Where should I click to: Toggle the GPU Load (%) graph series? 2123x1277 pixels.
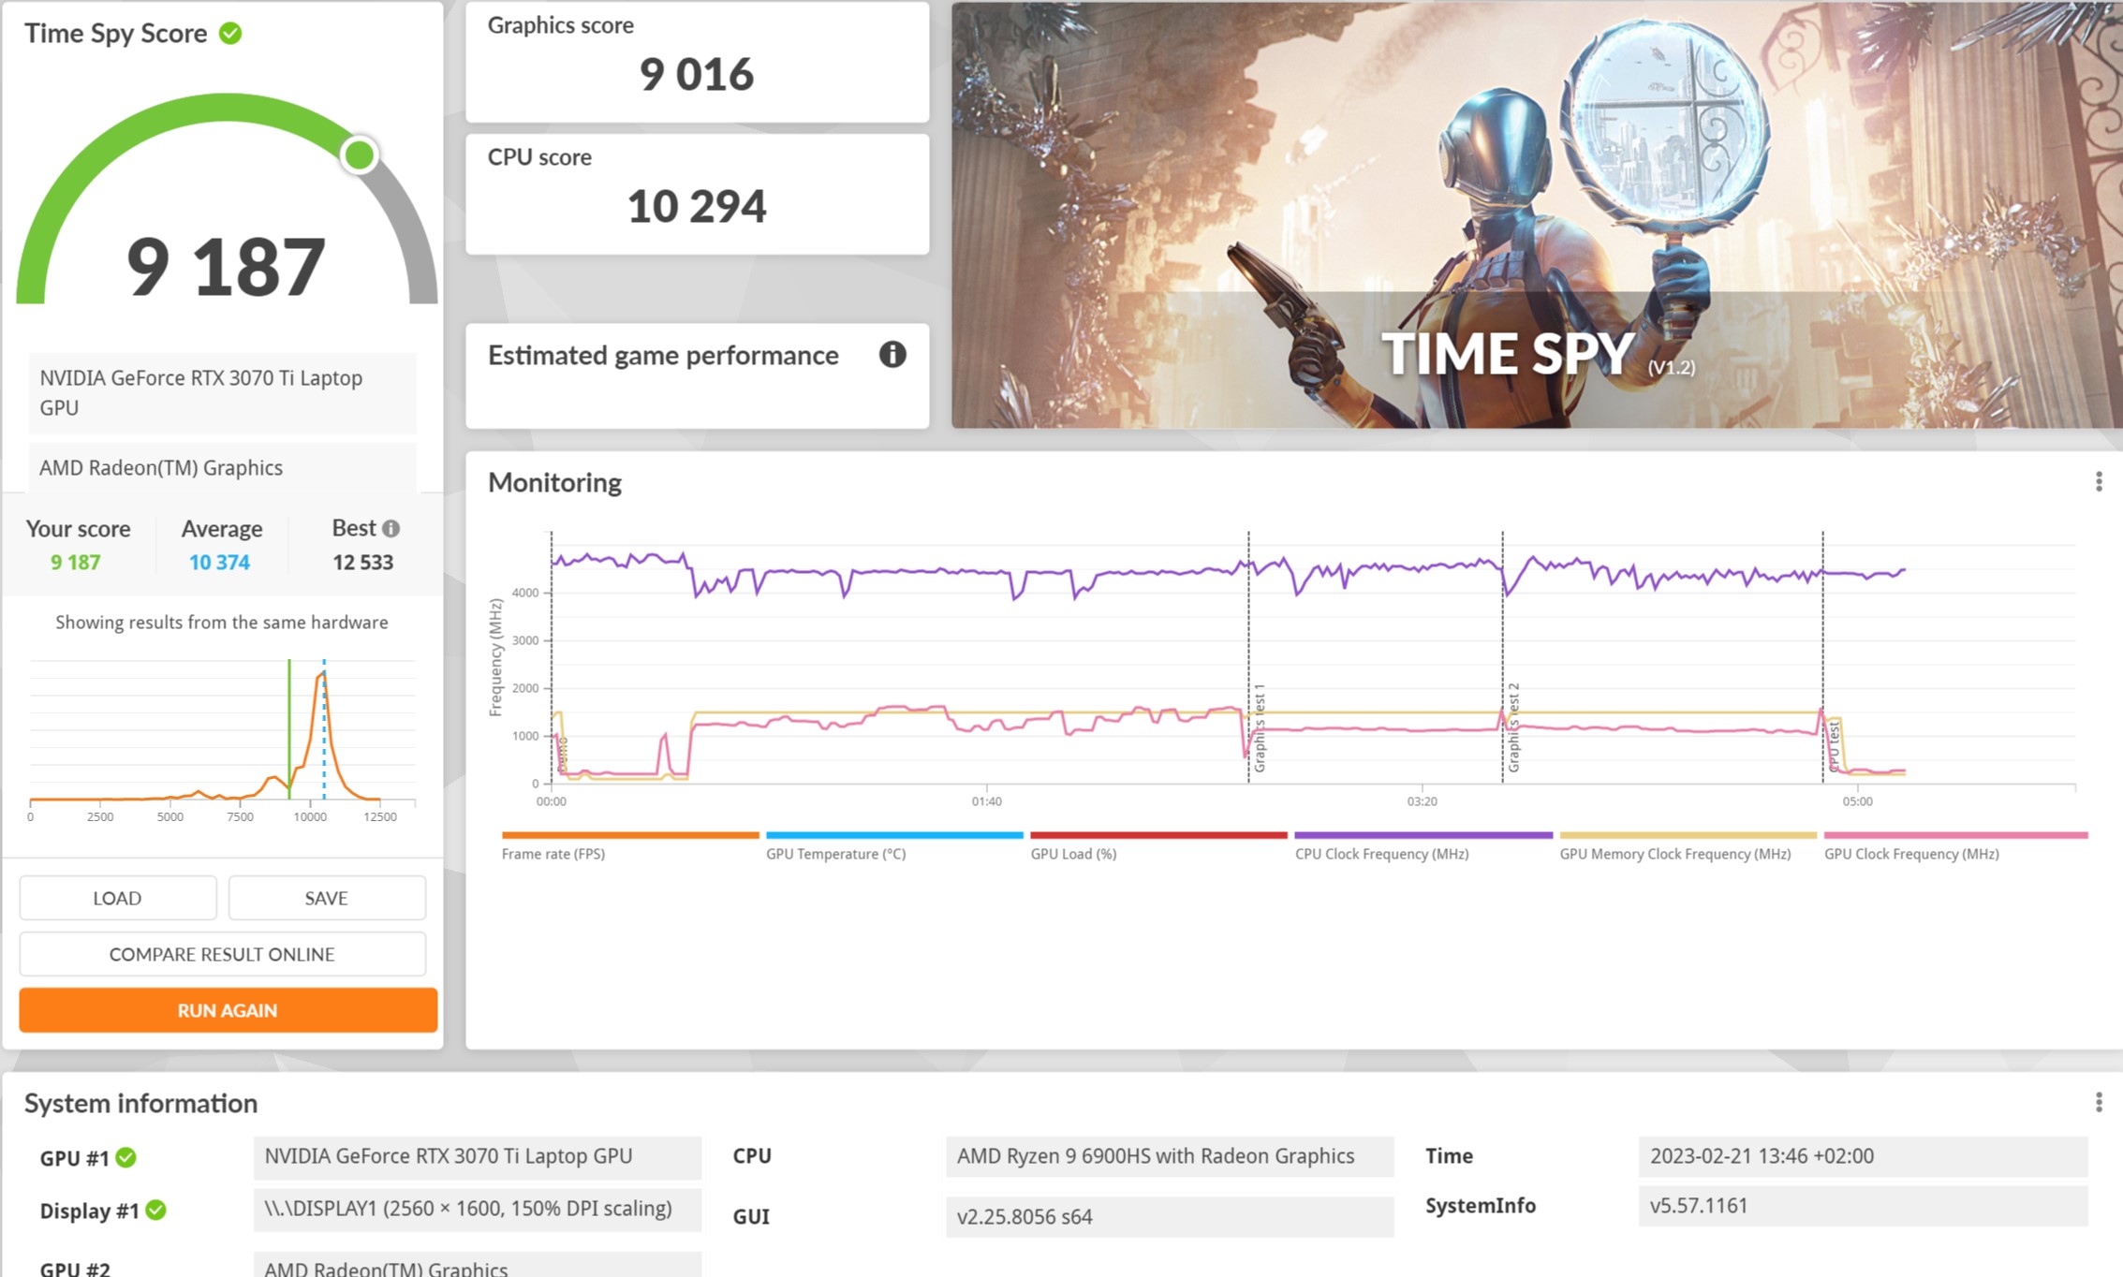[1158, 846]
